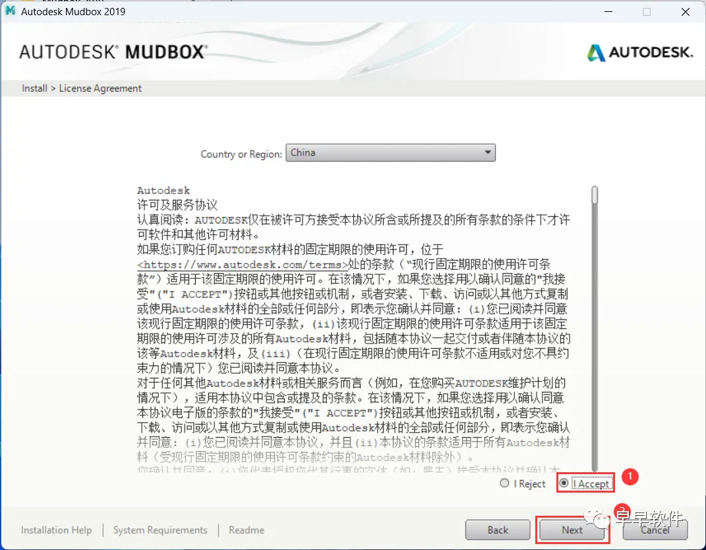706x550 pixels.
Task: Click the Next button
Action: click(x=572, y=530)
